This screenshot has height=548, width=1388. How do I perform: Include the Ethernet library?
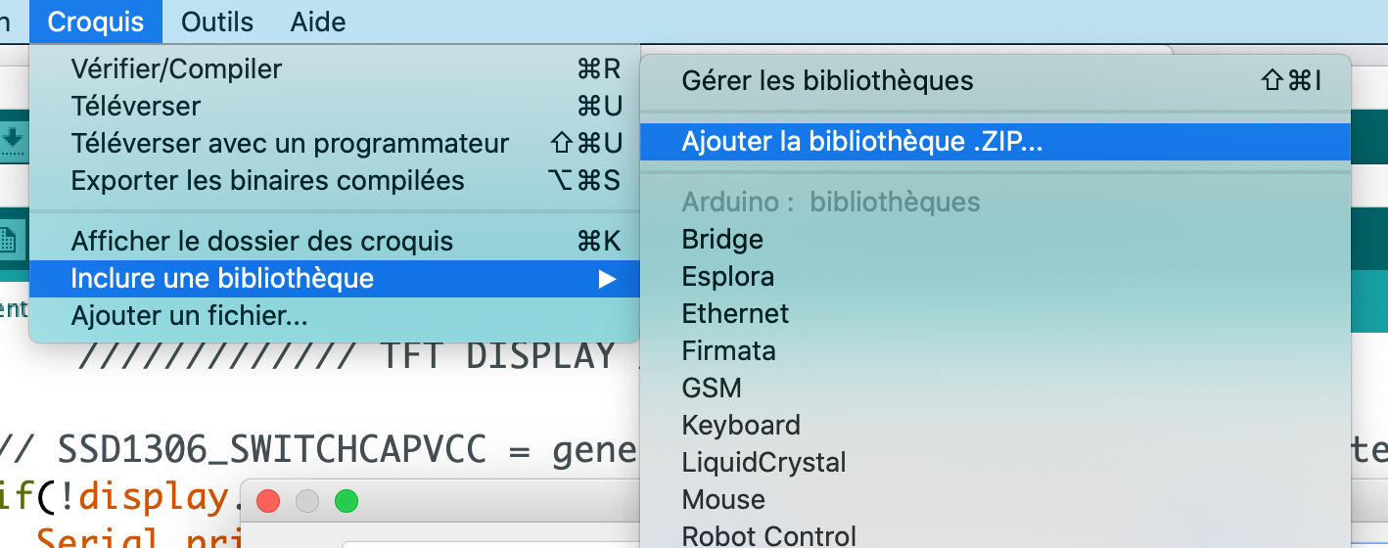[735, 314]
